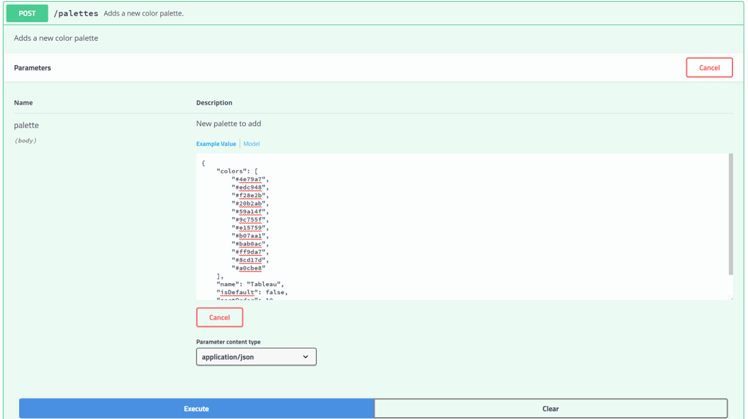
Task: Click the "#ff9da7" color value
Action: [x=249, y=252]
